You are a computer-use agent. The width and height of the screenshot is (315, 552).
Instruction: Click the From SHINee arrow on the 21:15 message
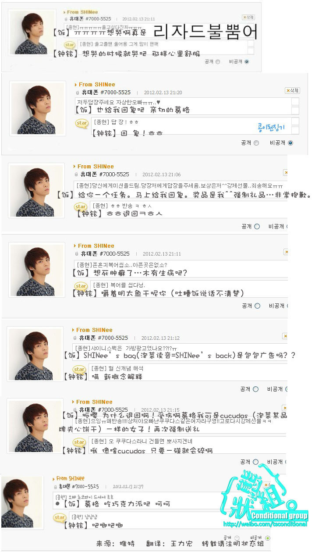click(x=73, y=402)
